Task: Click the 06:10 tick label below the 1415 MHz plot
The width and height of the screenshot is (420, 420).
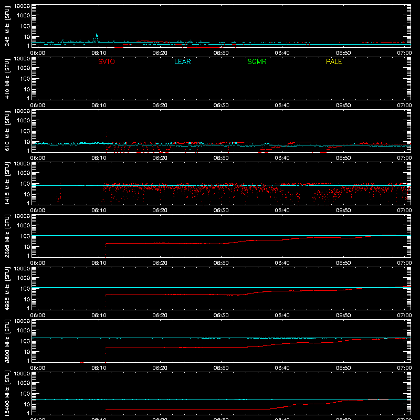Action: click(99, 211)
